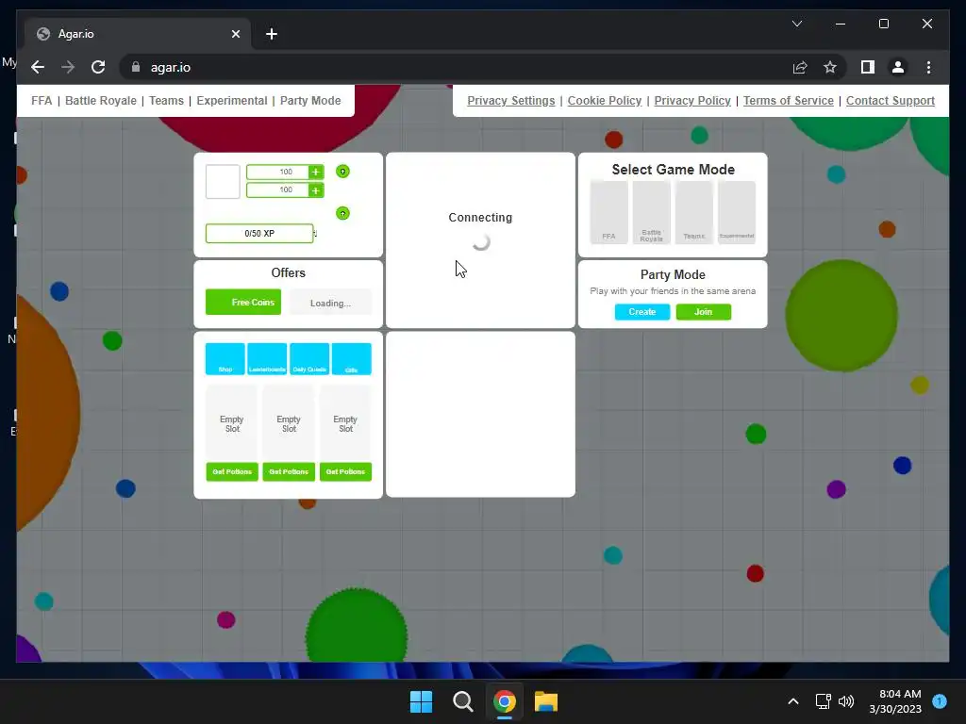The height and width of the screenshot is (724, 966).
Task: Open Party Mode in top navigation
Action: click(x=309, y=100)
